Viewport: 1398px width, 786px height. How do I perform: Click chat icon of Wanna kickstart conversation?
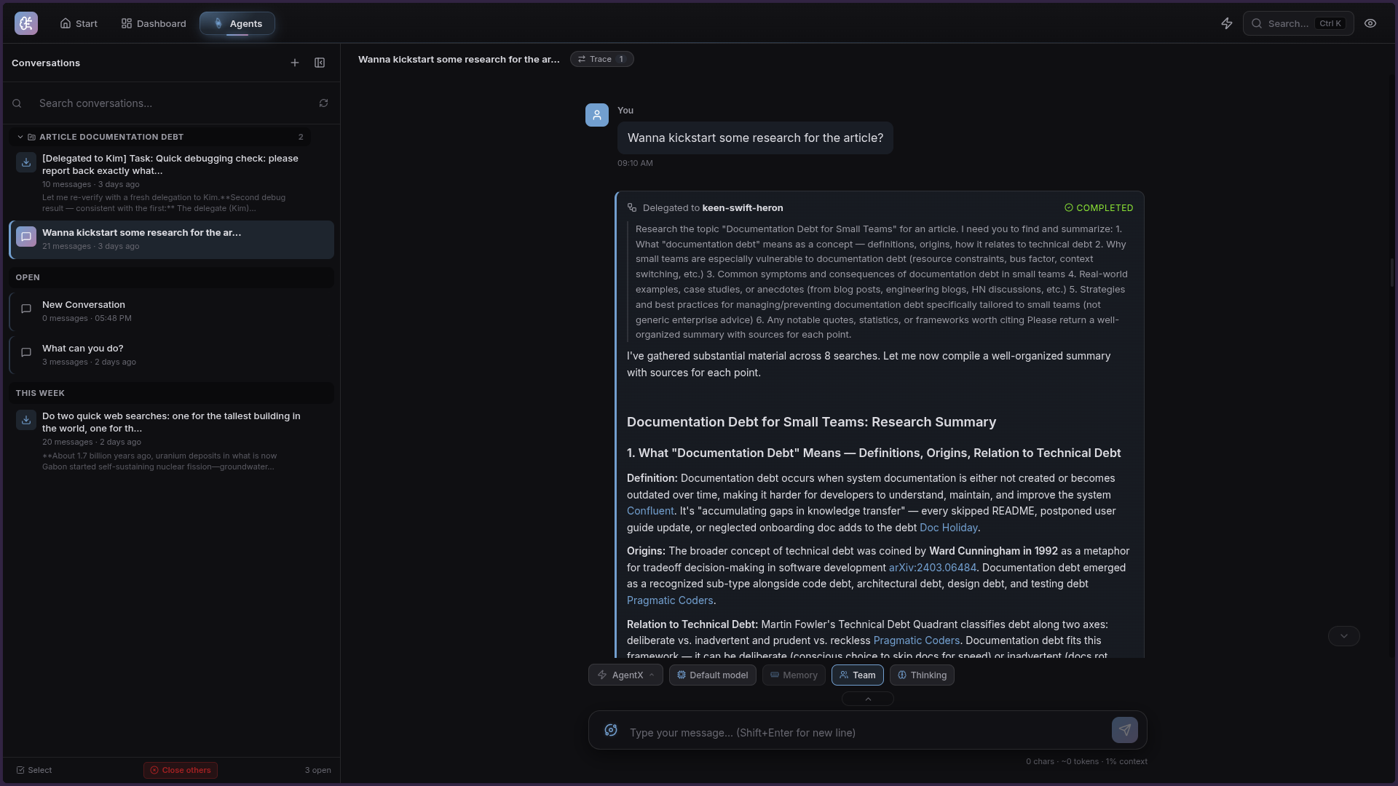tap(26, 237)
